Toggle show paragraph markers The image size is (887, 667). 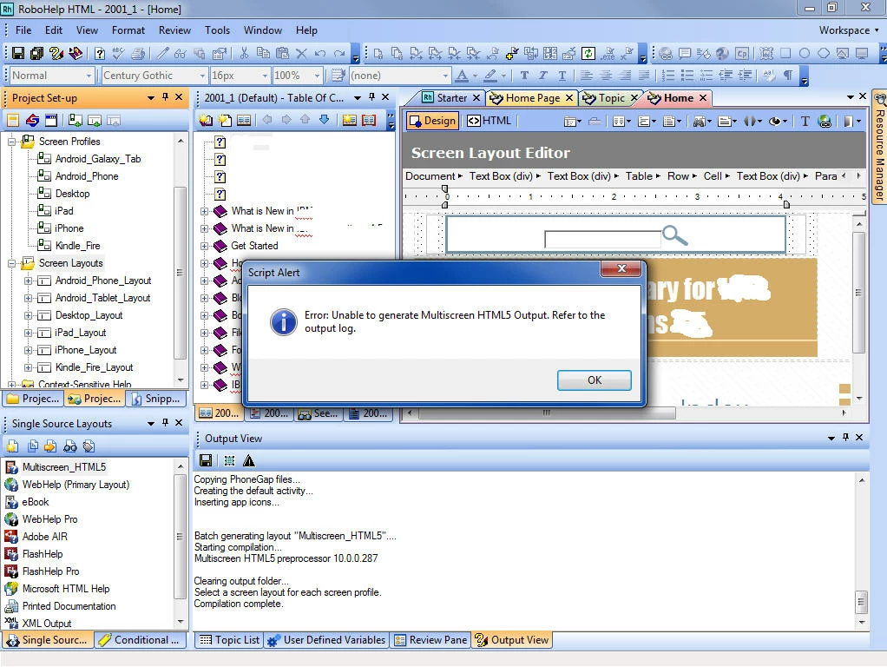tap(787, 76)
